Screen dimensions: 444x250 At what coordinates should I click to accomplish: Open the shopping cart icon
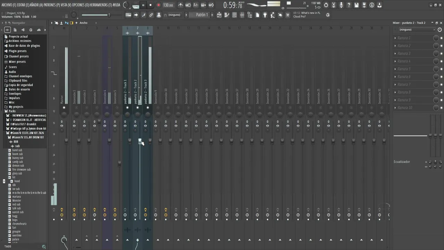coord(288,15)
